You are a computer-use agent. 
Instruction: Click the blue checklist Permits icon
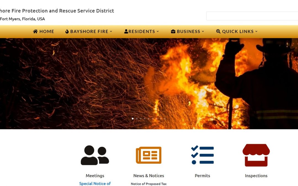[x=203, y=155]
